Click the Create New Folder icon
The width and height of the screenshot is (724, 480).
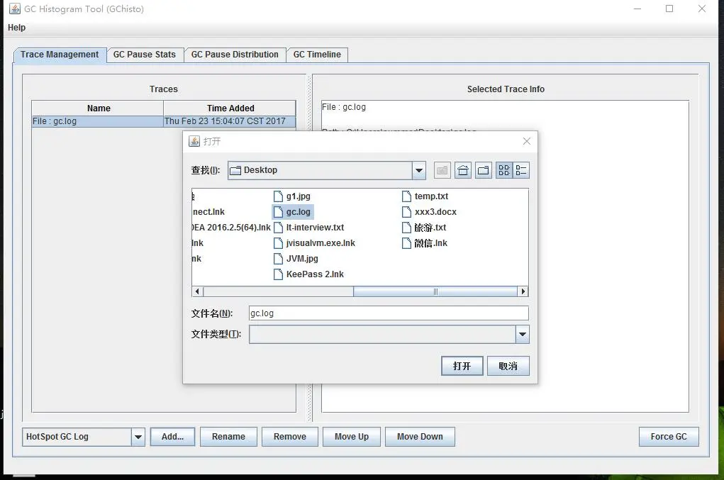[484, 170]
